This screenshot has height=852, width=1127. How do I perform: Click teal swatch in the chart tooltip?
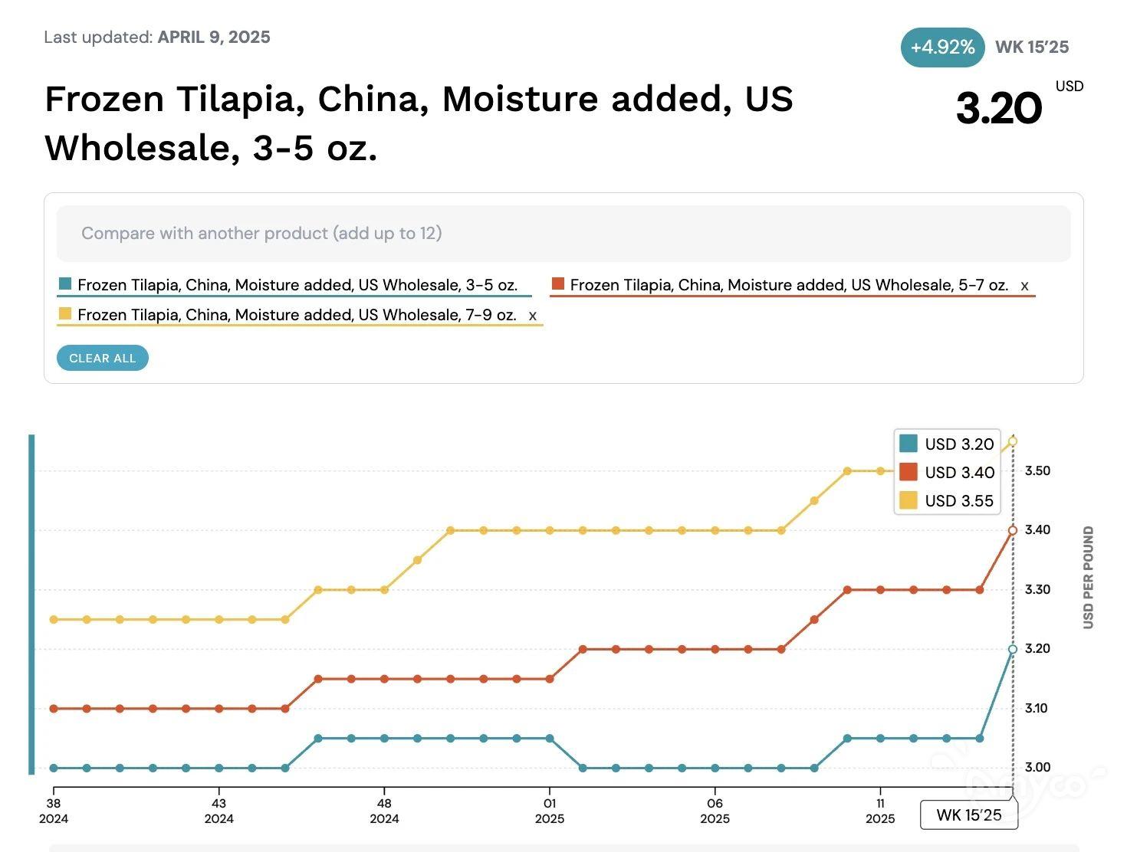click(909, 444)
